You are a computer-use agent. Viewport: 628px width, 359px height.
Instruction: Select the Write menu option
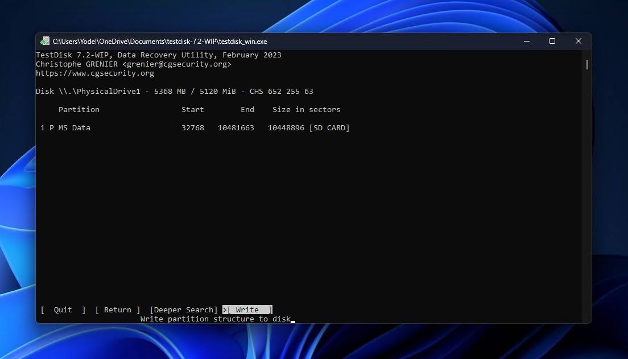click(247, 310)
